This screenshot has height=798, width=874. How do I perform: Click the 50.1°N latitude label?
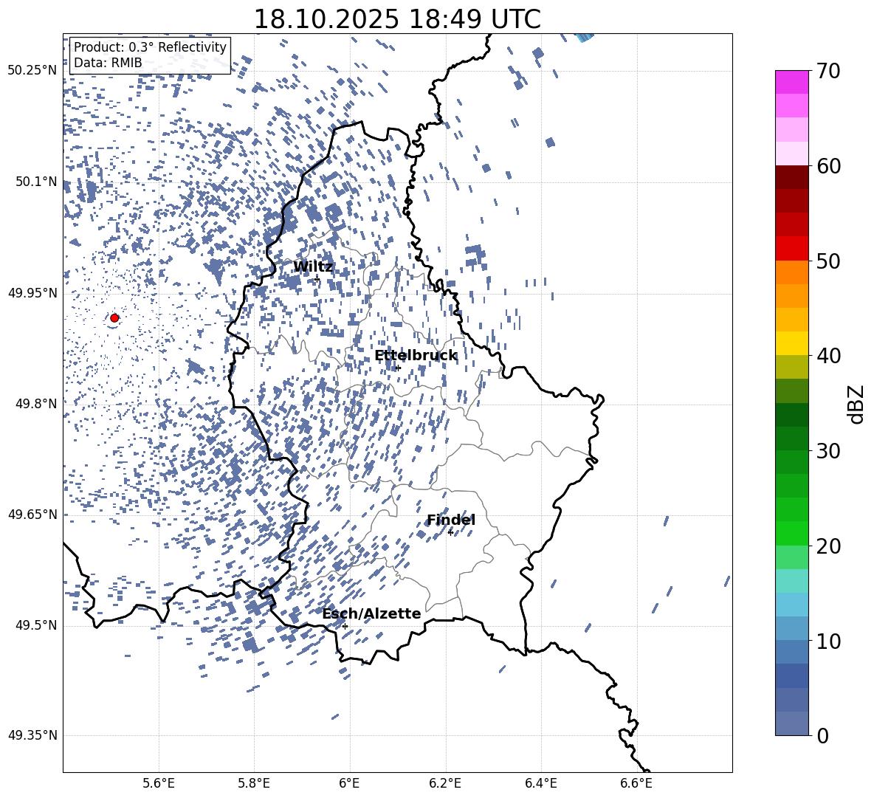36,182
